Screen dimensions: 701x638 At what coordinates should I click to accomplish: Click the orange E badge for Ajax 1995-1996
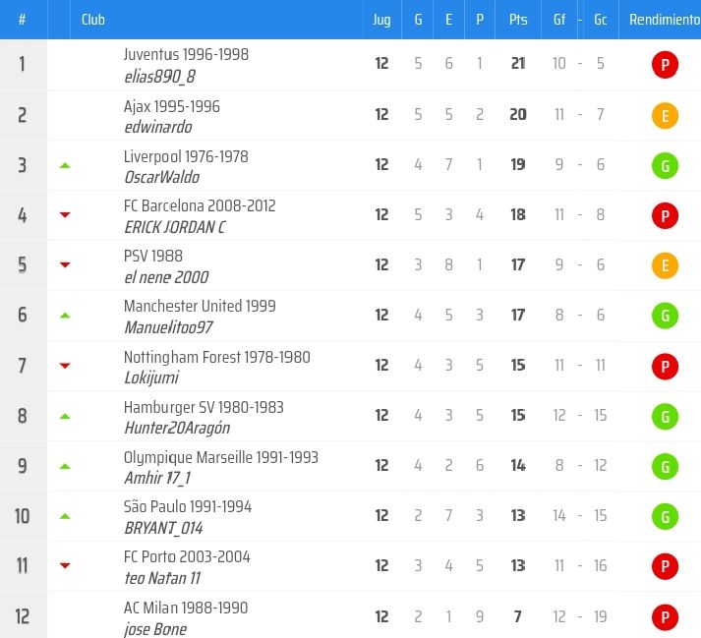point(666,116)
